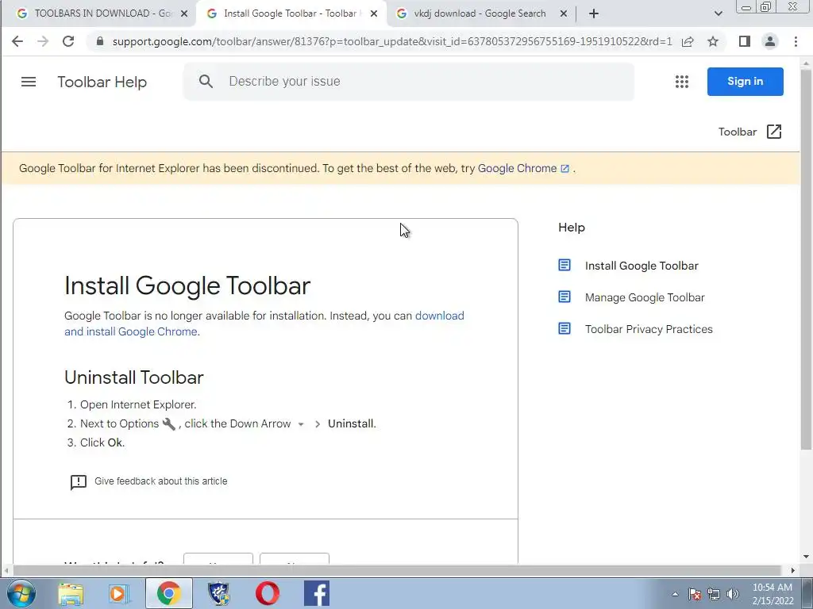The width and height of the screenshot is (813, 609).
Task: Click the article icon beside Install Google Toolbar
Action: point(564,265)
